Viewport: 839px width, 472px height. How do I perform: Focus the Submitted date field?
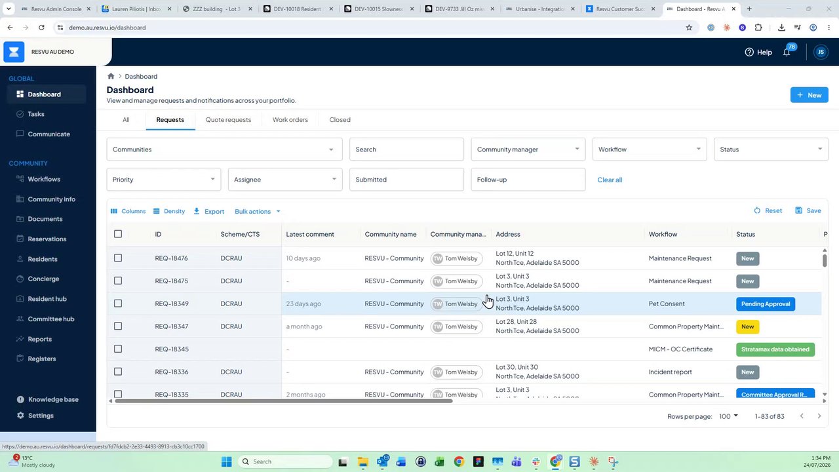click(x=406, y=180)
